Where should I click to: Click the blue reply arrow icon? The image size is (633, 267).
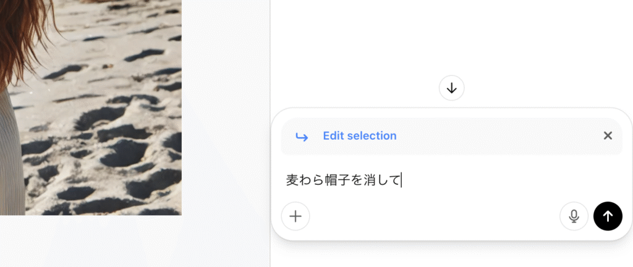(302, 137)
